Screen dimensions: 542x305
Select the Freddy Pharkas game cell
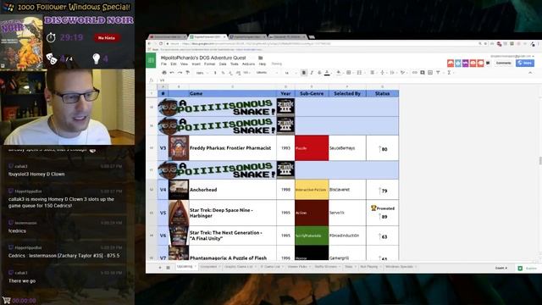pyautogui.click(x=232, y=148)
